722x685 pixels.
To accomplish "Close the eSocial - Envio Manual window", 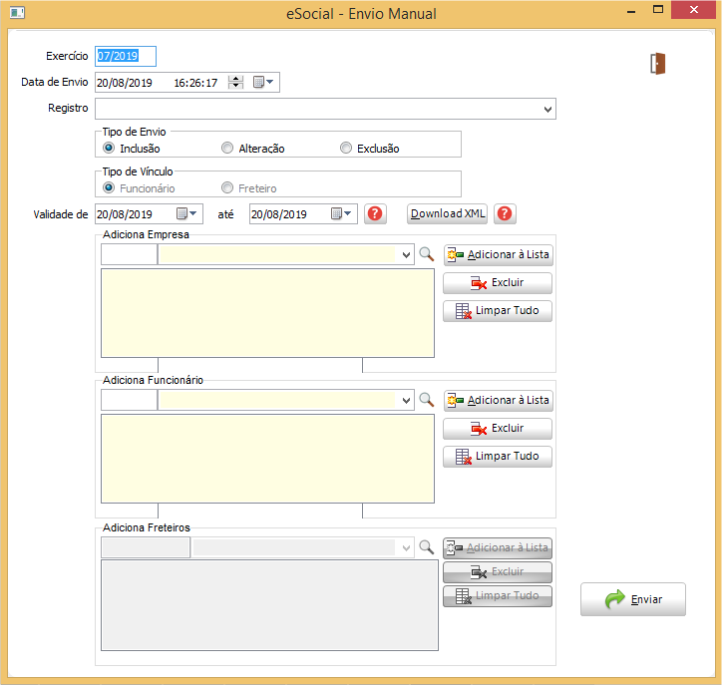I will (694, 10).
